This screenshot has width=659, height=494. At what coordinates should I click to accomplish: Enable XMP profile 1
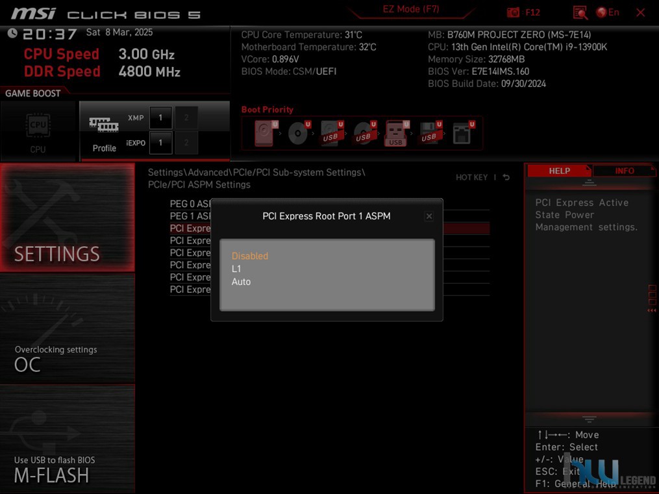(x=160, y=117)
